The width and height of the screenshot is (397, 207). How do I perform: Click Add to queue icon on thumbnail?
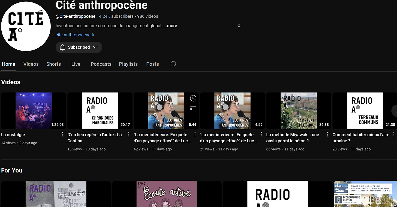pyautogui.click(x=193, y=109)
